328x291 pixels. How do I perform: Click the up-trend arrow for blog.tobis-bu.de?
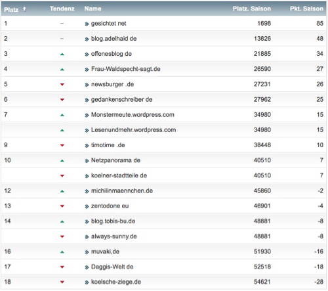[x=62, y=222]
